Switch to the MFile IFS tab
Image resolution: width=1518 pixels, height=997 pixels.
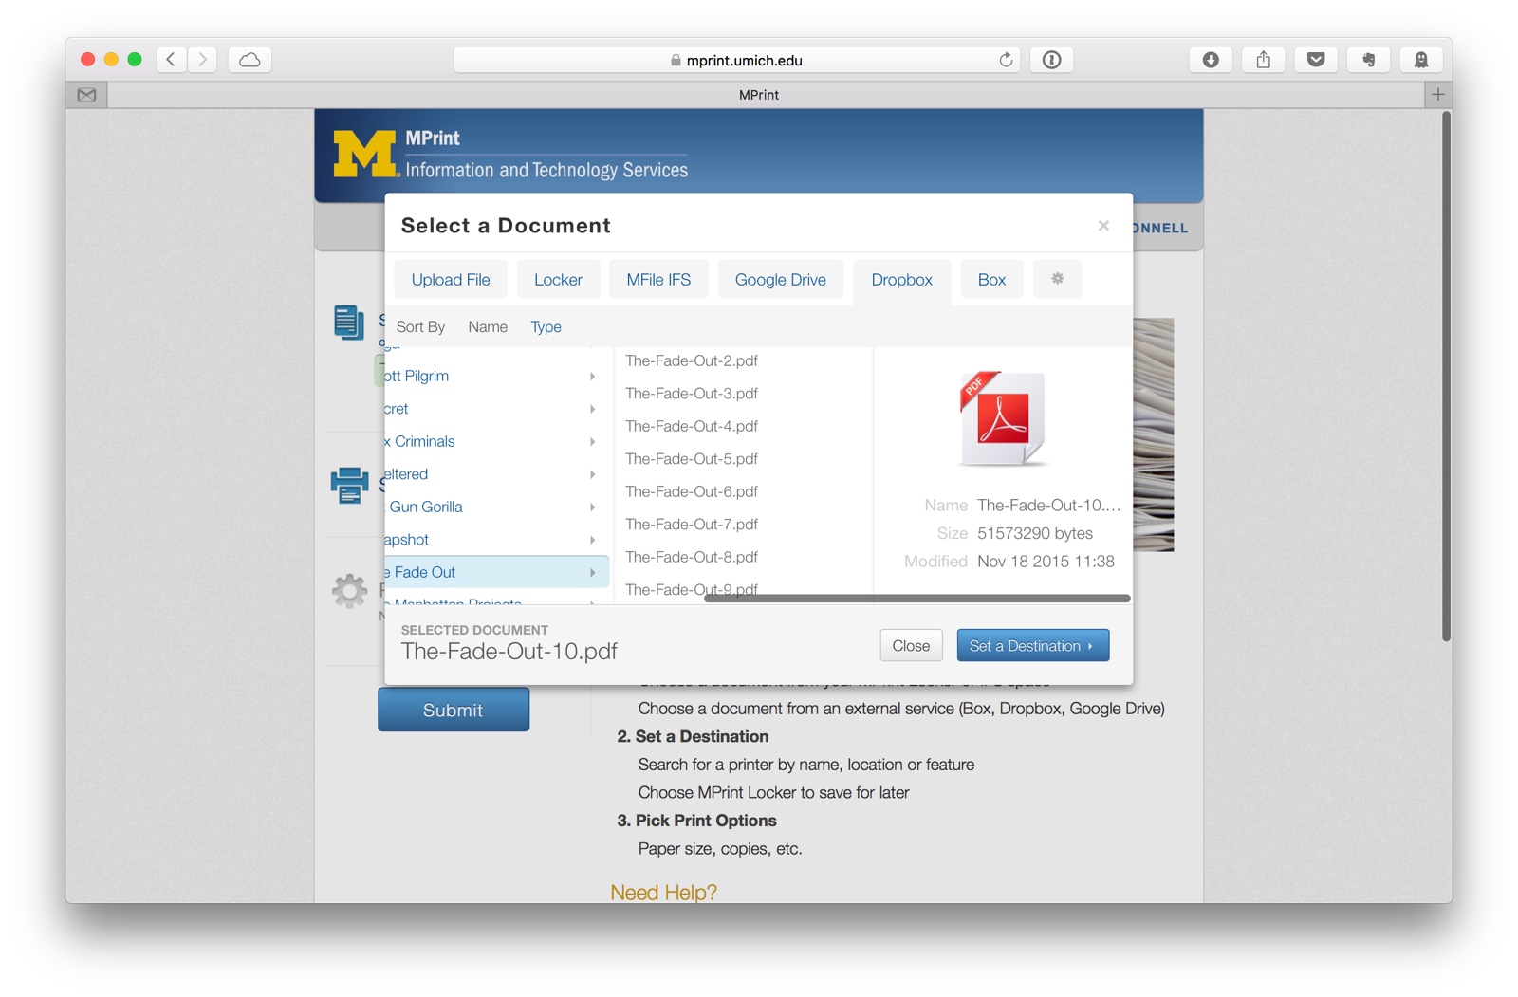658,280
